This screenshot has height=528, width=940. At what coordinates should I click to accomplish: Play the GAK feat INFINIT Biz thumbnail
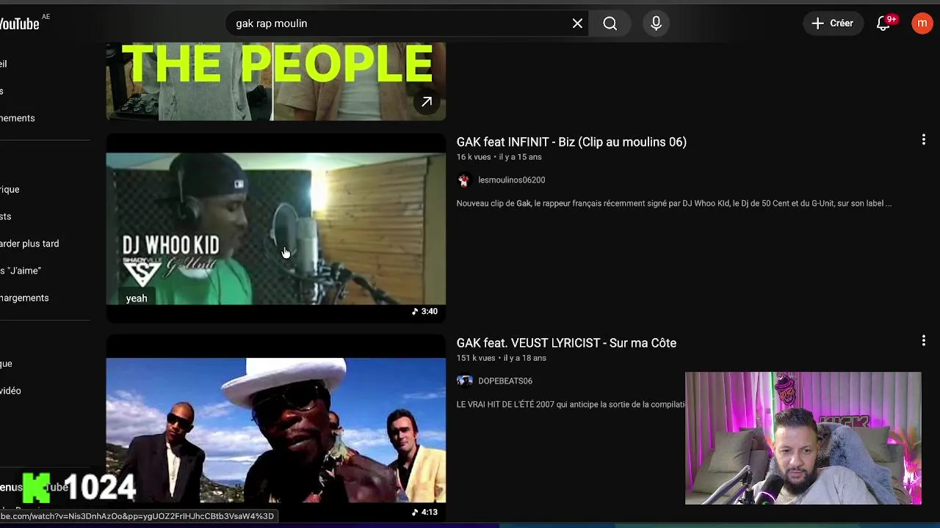(276, 228)
